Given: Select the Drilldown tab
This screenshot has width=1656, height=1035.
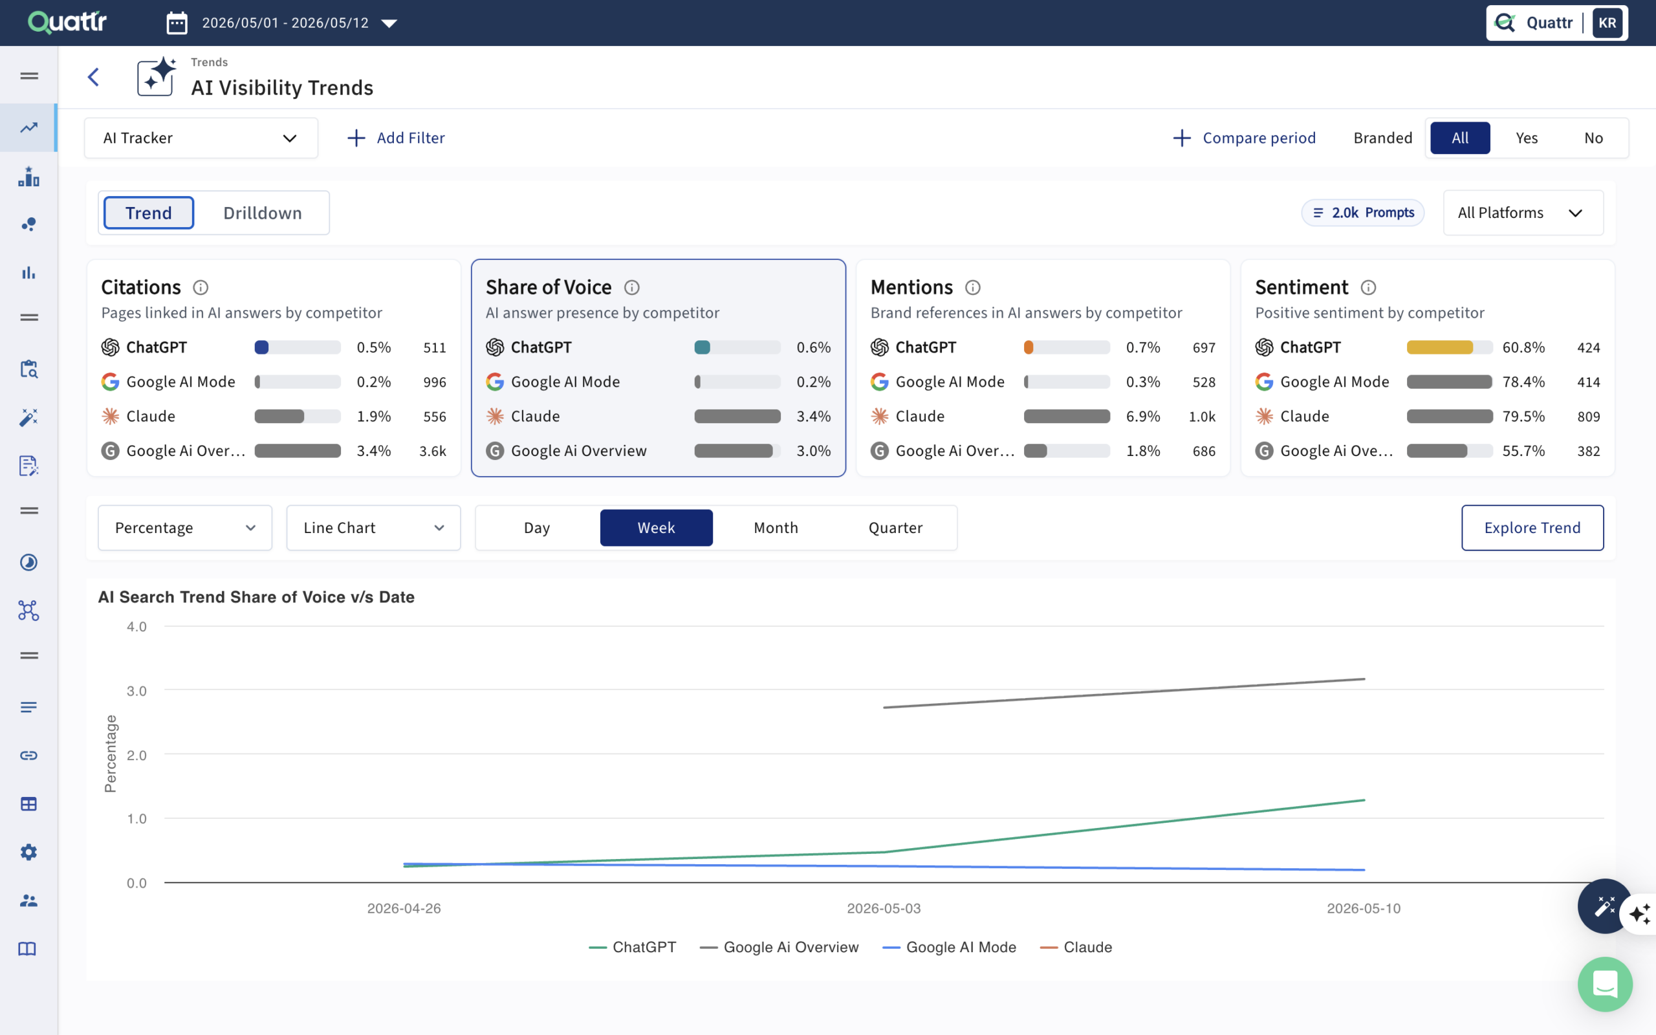Looking at the screenshot, I should (262, 213).
